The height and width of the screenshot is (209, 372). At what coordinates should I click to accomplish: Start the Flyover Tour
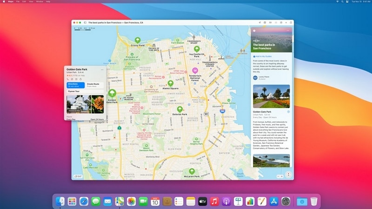85,91
